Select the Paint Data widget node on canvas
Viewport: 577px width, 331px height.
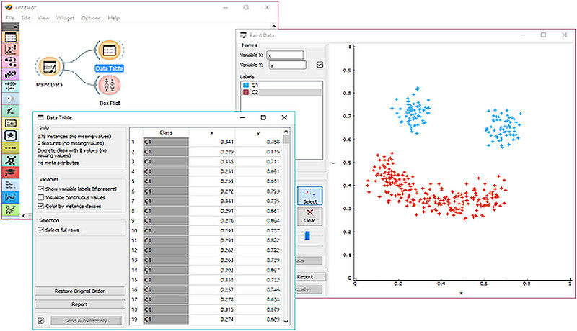pyautogui.click(x=49, y=67)
